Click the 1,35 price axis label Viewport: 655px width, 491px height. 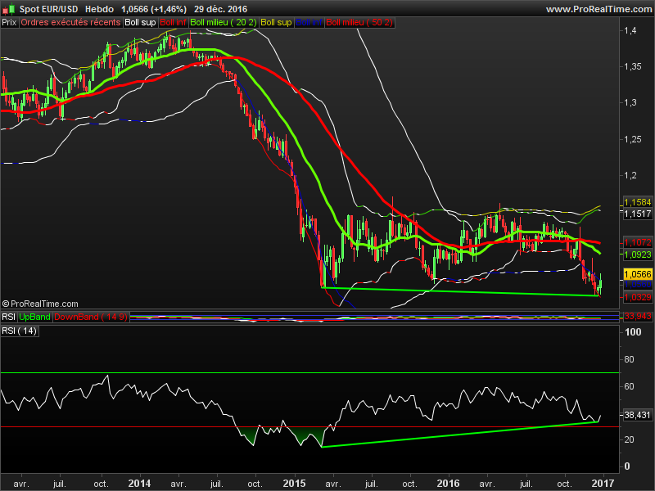click(x=633, y=66)
